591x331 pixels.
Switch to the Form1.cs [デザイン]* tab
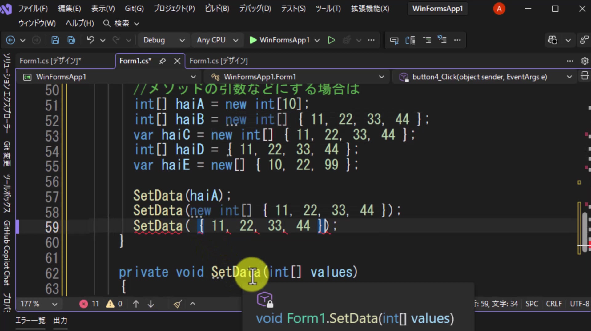coord(50,61)
